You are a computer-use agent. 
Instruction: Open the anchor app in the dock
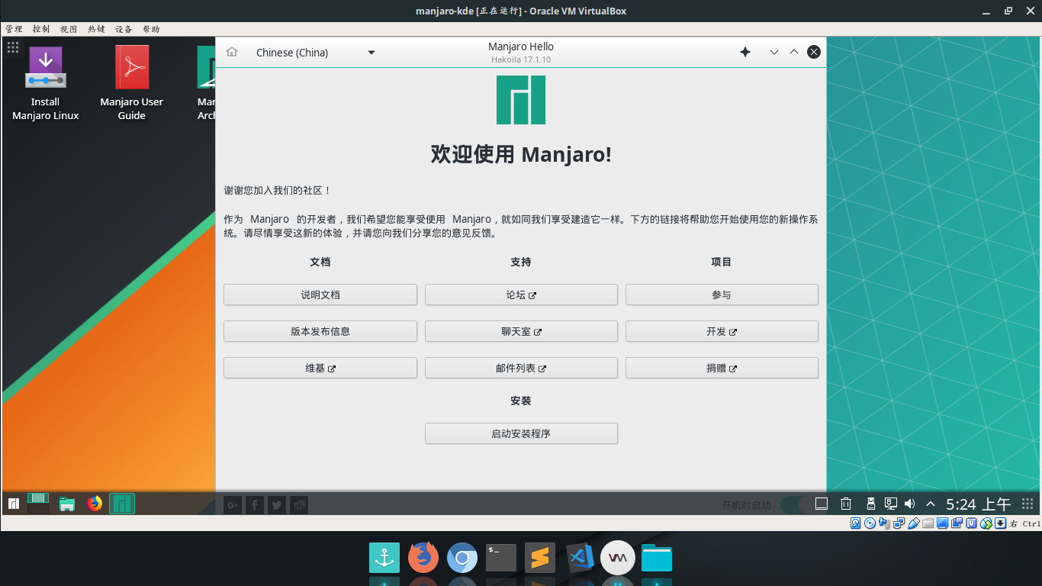click(x=384, y=558)
